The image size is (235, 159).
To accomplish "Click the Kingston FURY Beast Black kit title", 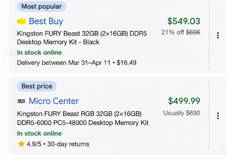I will point(82,38).
